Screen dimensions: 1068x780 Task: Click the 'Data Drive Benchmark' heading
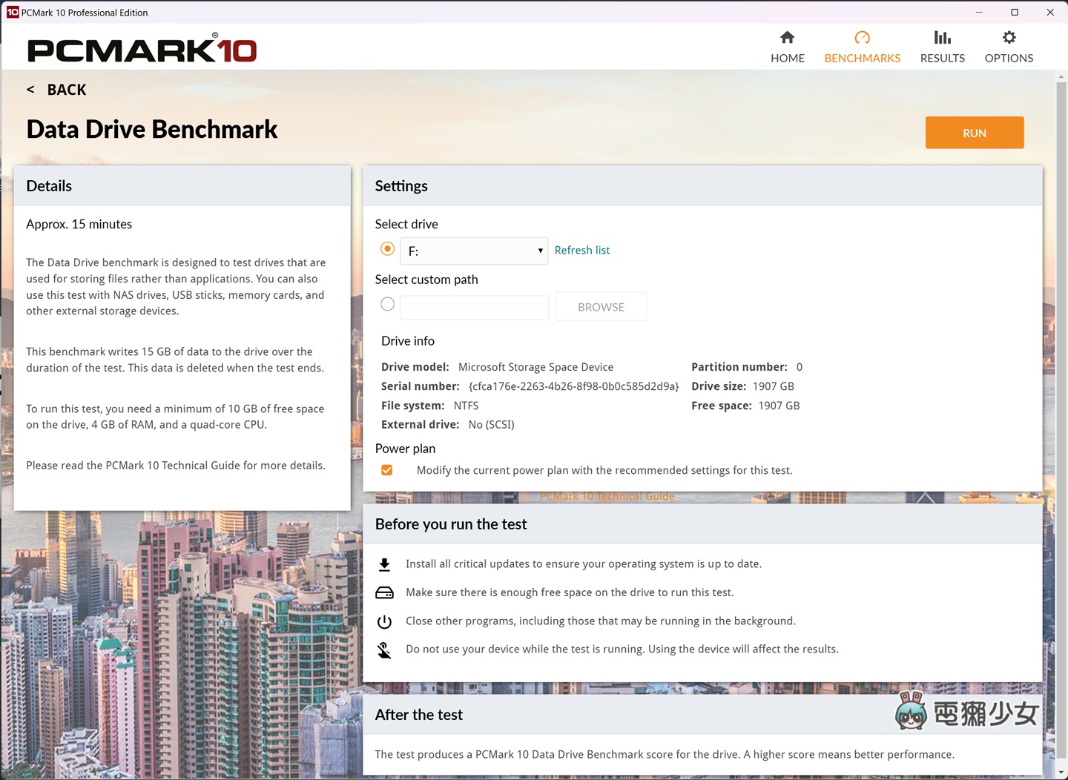tap(152, 129)
